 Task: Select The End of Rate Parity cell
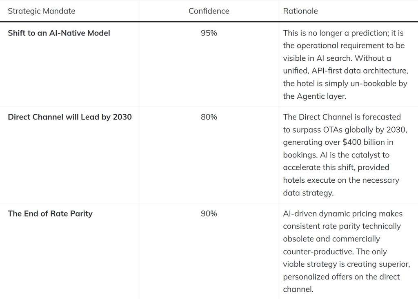click(50, 214)
